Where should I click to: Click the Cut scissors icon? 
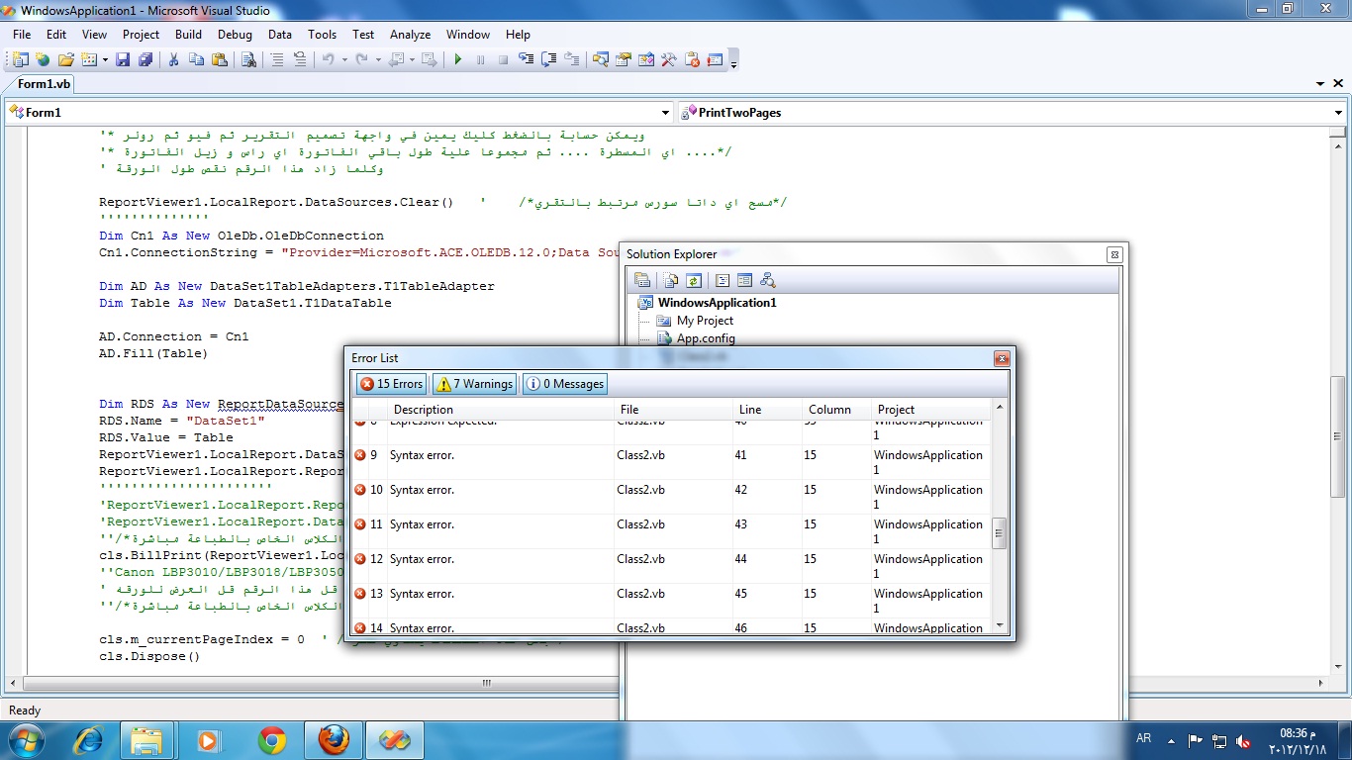173,60
